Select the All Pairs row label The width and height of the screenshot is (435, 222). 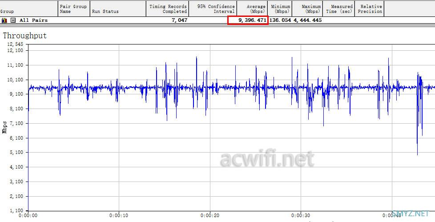(33, 20)
